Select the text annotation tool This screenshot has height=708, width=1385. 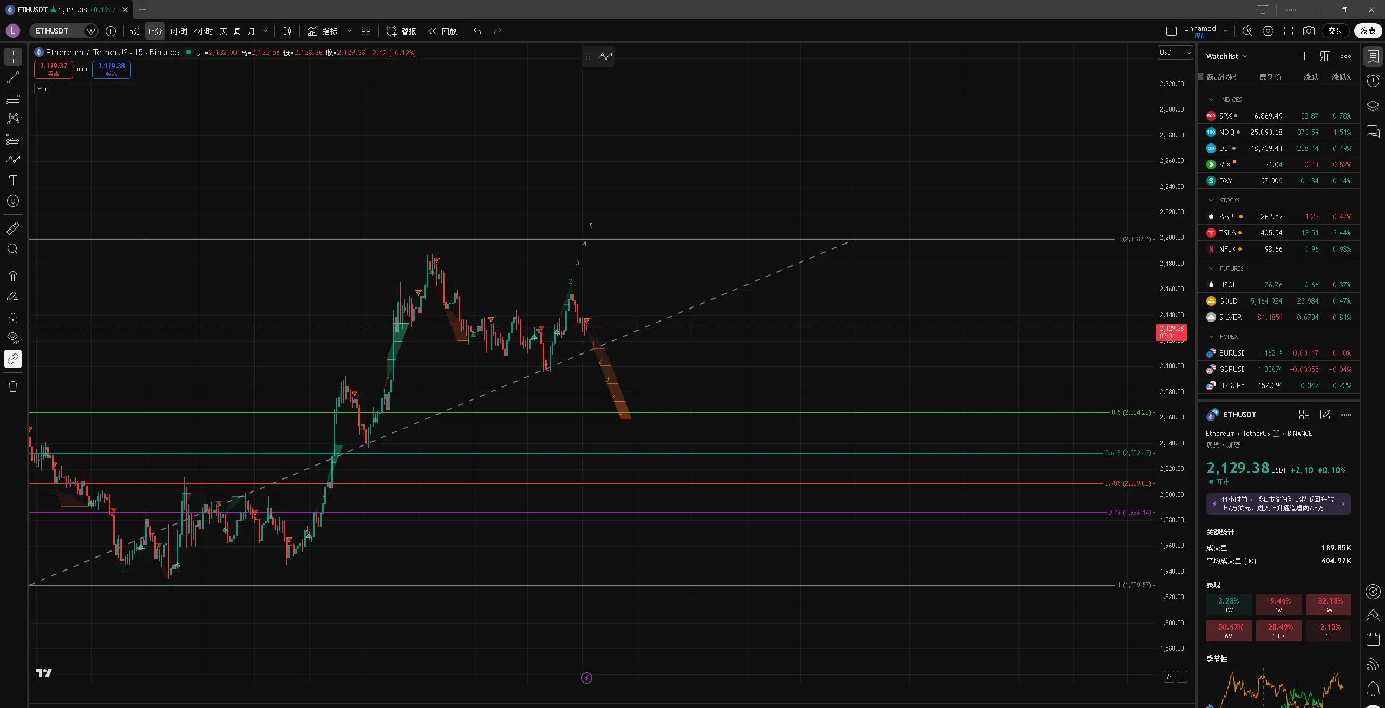pos(13,180)
